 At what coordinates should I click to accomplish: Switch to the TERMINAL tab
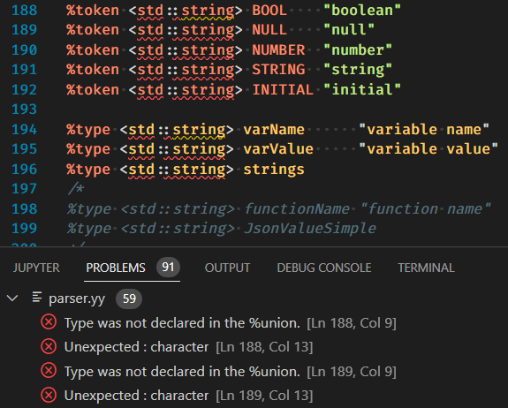click(x=426, y=268)
